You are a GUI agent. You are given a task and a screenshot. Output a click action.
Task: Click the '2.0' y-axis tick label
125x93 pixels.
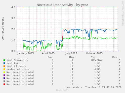coord(13,29)
